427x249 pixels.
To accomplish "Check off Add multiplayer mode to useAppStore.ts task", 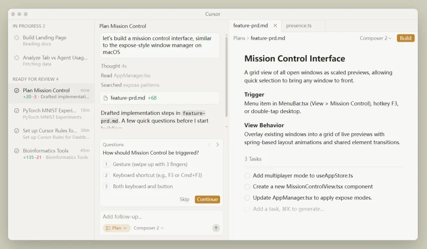I will pyautogui.click(x=247, y=175).
